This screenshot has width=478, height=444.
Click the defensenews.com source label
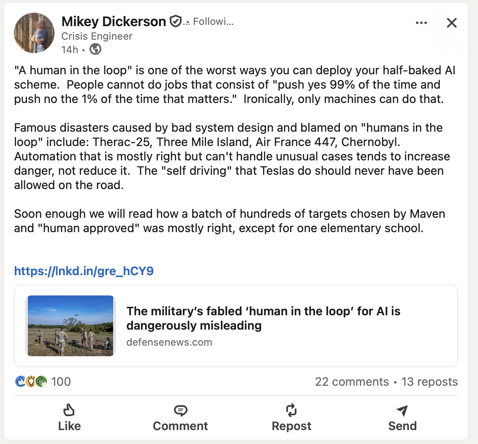click(x=169, y=342)
